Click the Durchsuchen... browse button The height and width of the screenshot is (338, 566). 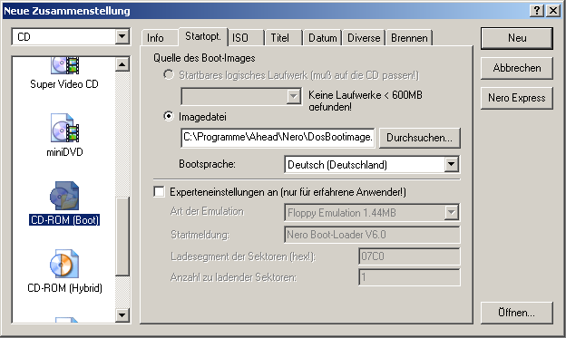[419, 138]
